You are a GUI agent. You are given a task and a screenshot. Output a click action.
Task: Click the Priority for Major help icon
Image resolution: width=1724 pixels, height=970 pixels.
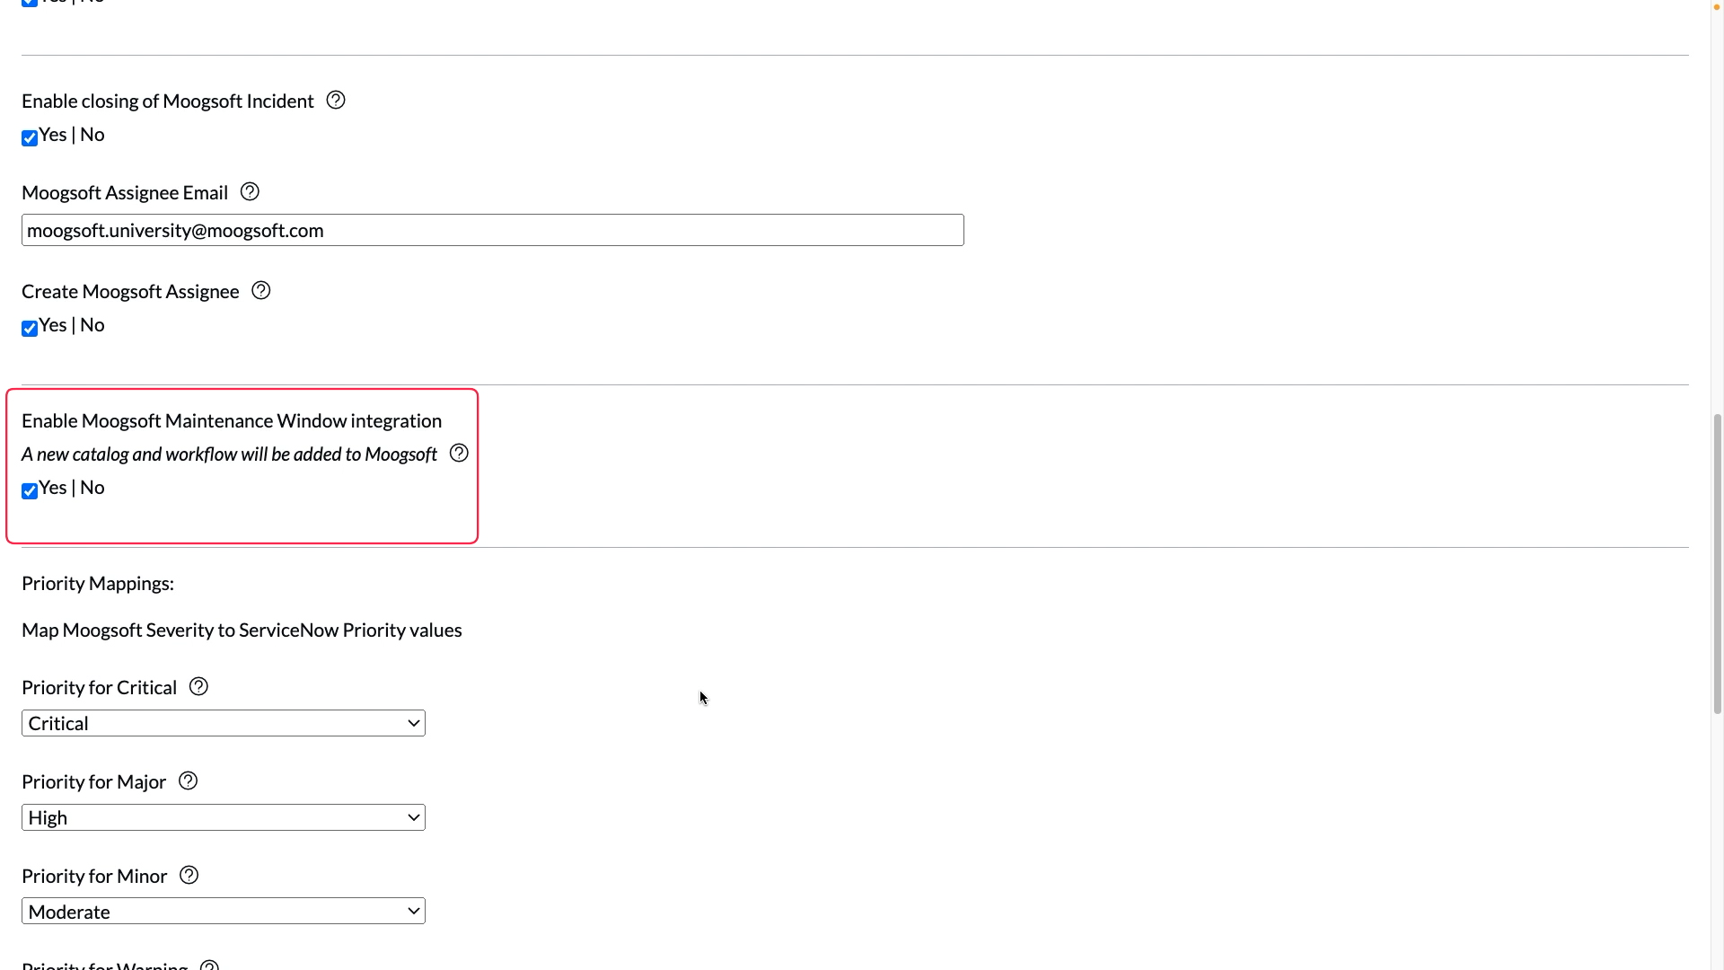pos(188,781)
